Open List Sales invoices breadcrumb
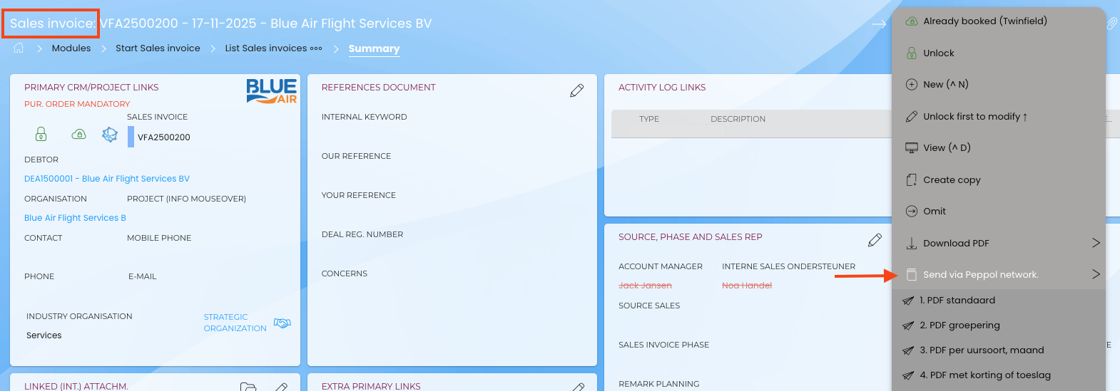The image size is (1120, 391). [x=266, y=48]
